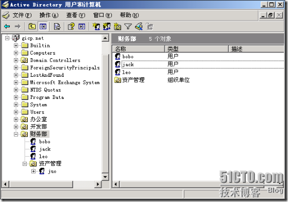Screen dimensions: 288x202
Task: Open the 窗口(W) menu
Action: point(103,15)
